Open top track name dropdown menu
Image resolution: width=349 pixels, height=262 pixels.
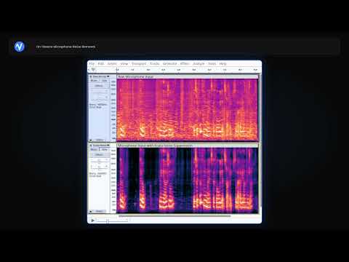point(101,76)
